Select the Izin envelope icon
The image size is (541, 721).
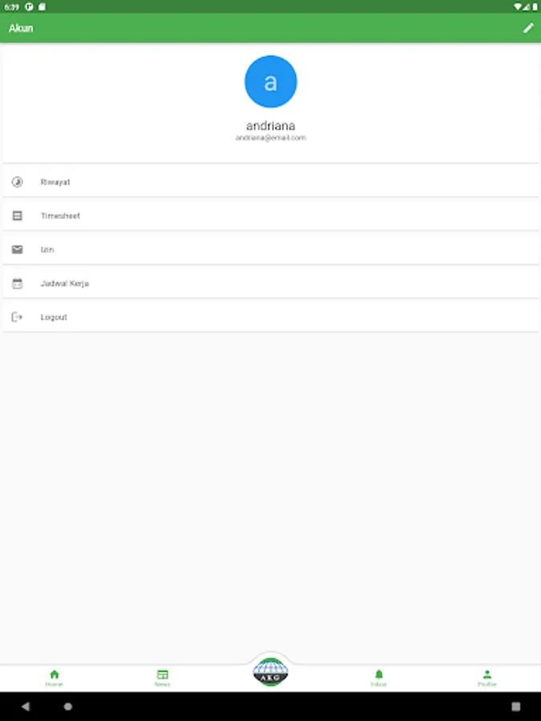[17, 249]
